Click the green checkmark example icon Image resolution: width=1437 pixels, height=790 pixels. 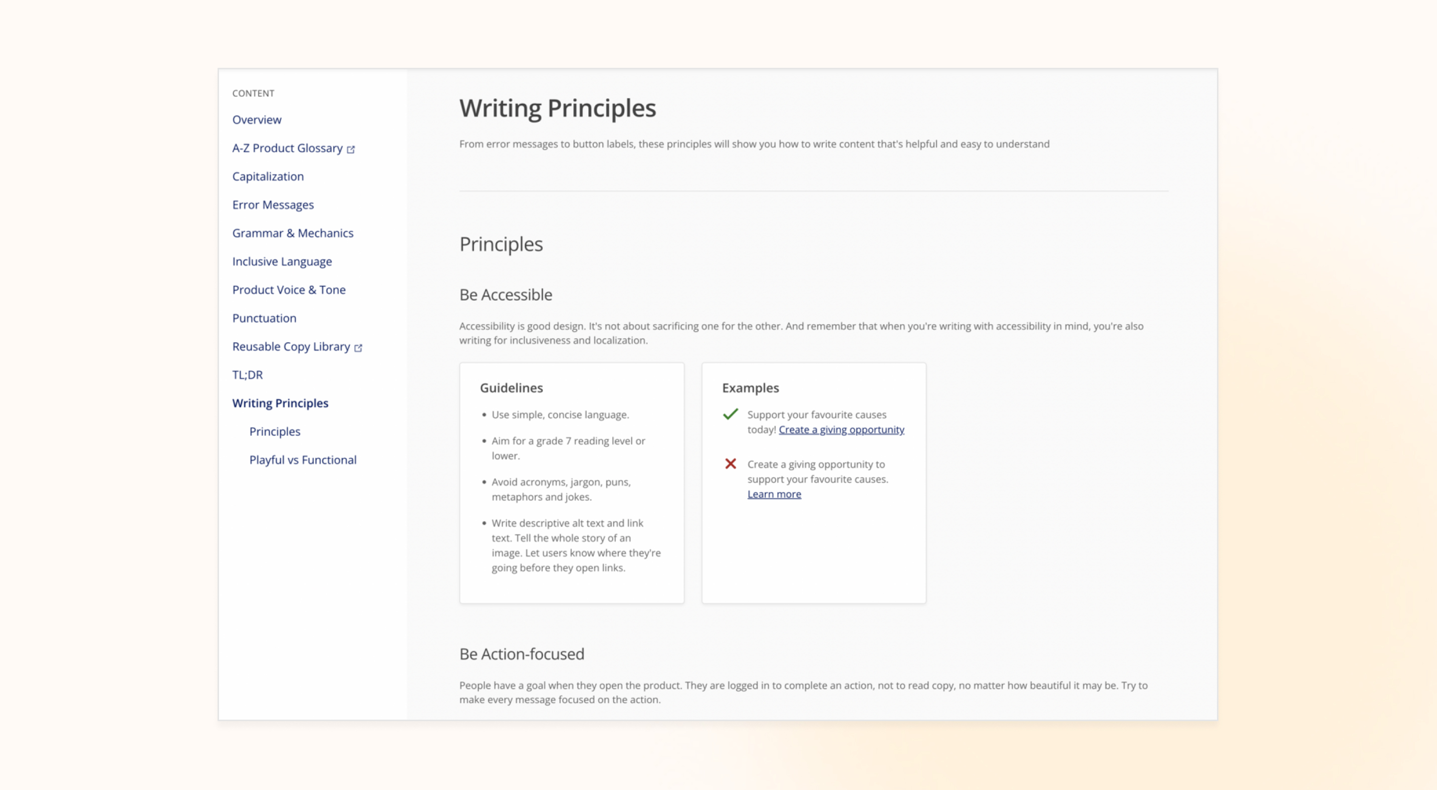pyautogui.click(x=730, y=414)
